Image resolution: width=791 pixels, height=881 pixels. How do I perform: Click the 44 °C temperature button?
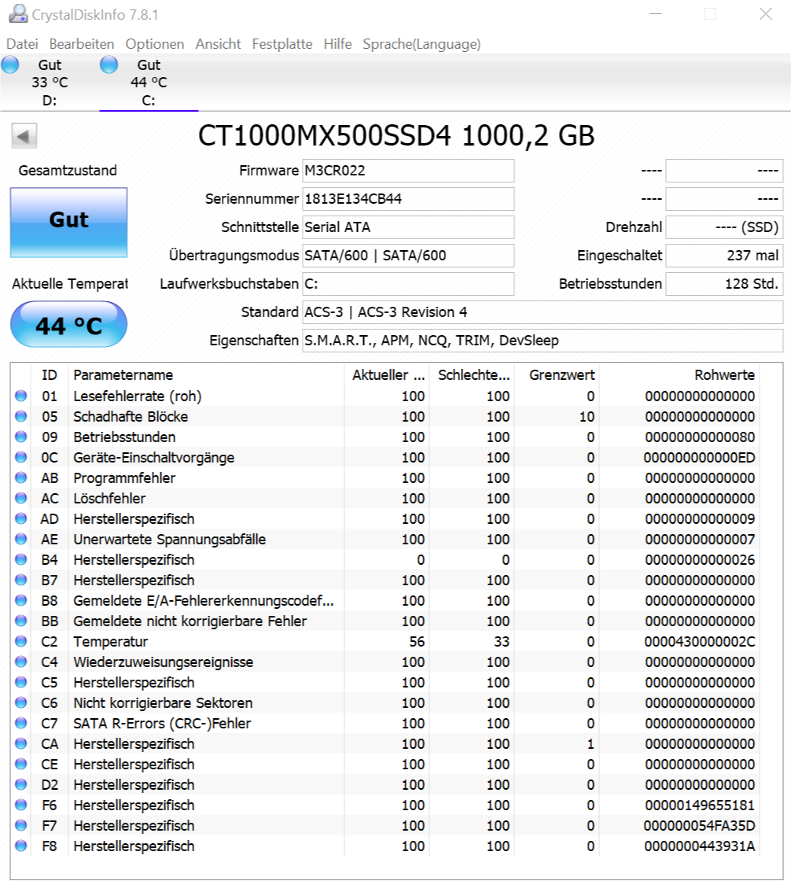point(69,324)
